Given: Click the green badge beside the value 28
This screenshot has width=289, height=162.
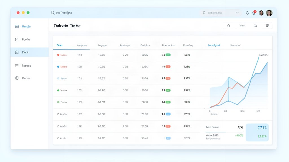Looking at the screenshot, I should [168, 55].
